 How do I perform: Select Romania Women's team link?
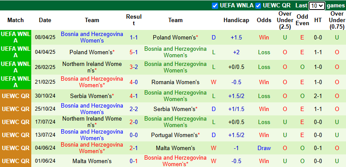175,82
